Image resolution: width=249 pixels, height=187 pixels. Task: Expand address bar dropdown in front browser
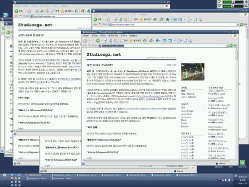point(227,46)
